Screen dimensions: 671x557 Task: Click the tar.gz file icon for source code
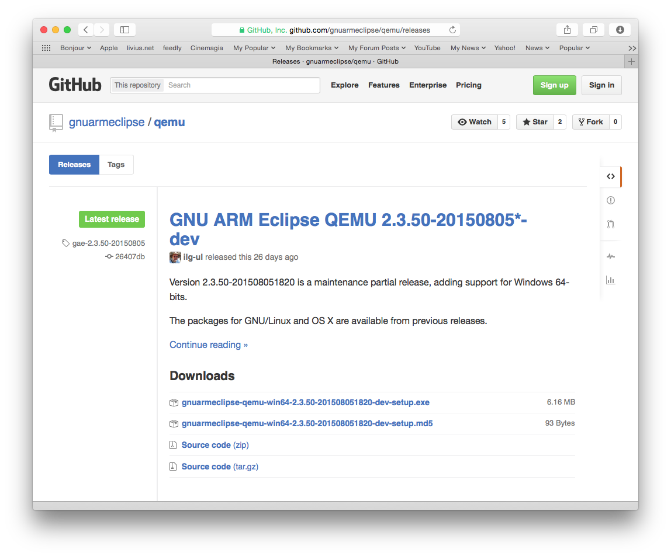coord(173,467)
